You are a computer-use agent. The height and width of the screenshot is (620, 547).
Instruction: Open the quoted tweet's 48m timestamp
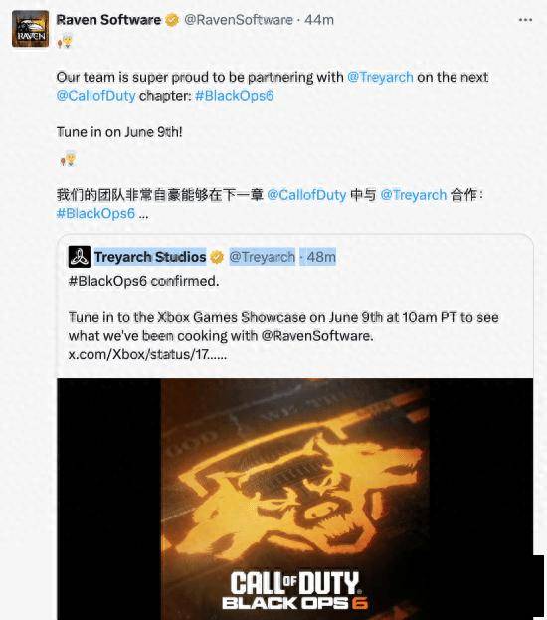point(321,257)
